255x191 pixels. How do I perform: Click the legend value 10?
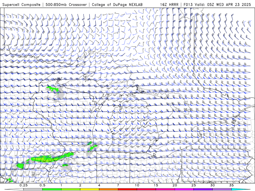tap(137, 185)
